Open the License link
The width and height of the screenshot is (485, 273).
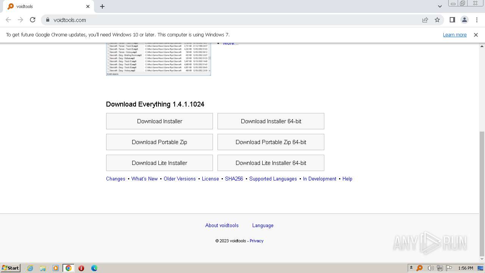(210, 179)
